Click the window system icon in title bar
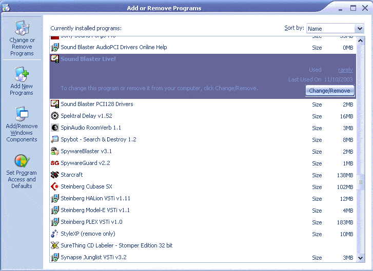 pos(6,8)
